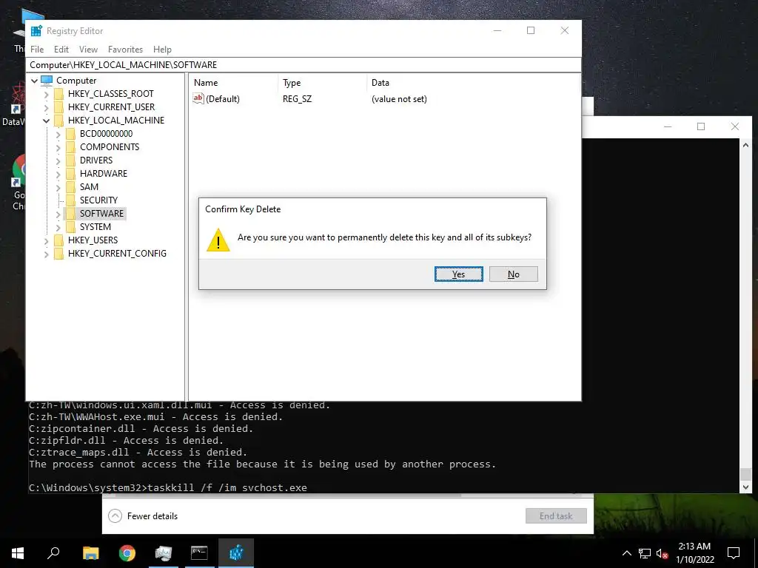Expand the COMPONENTS key arrow

pyautogui.click(x=58, y=147)
